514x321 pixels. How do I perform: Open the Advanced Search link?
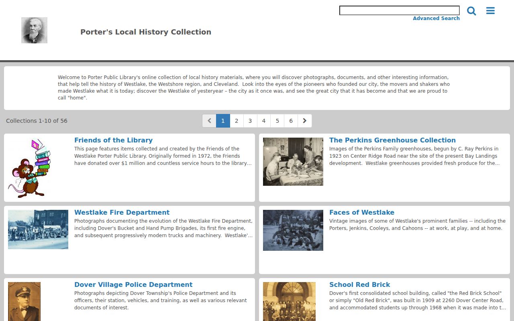click(436, 18)
